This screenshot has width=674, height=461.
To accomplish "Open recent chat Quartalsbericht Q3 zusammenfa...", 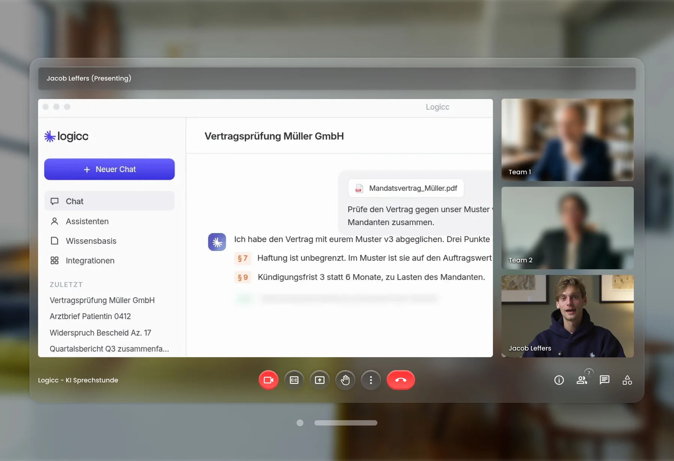I will (109, 349).
